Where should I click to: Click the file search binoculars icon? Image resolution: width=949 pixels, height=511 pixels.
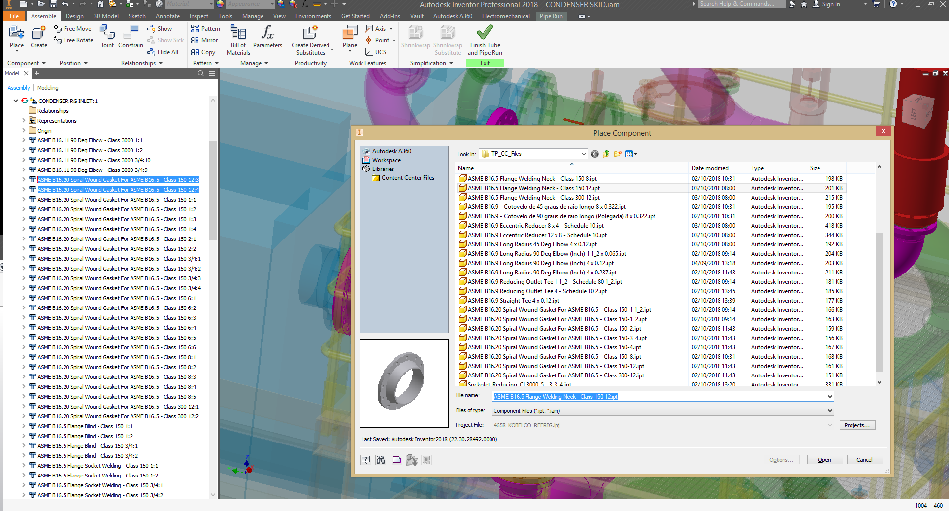click(380, 459)
